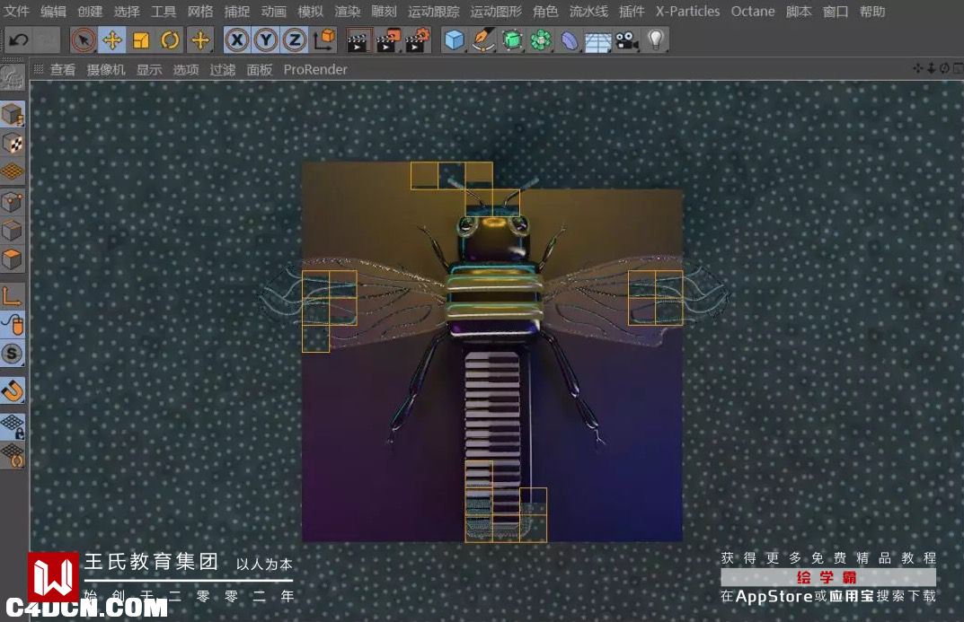Add a Light bulb object

pyautogui.click(x=656, y=40)
